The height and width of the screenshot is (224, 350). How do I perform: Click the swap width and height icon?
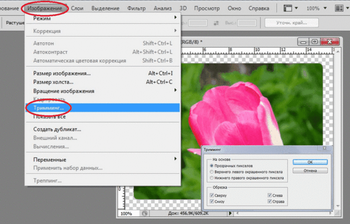[x=216, y=23]
